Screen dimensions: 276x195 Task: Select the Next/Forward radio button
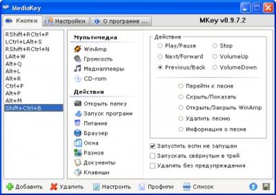[x=160, y=57]
